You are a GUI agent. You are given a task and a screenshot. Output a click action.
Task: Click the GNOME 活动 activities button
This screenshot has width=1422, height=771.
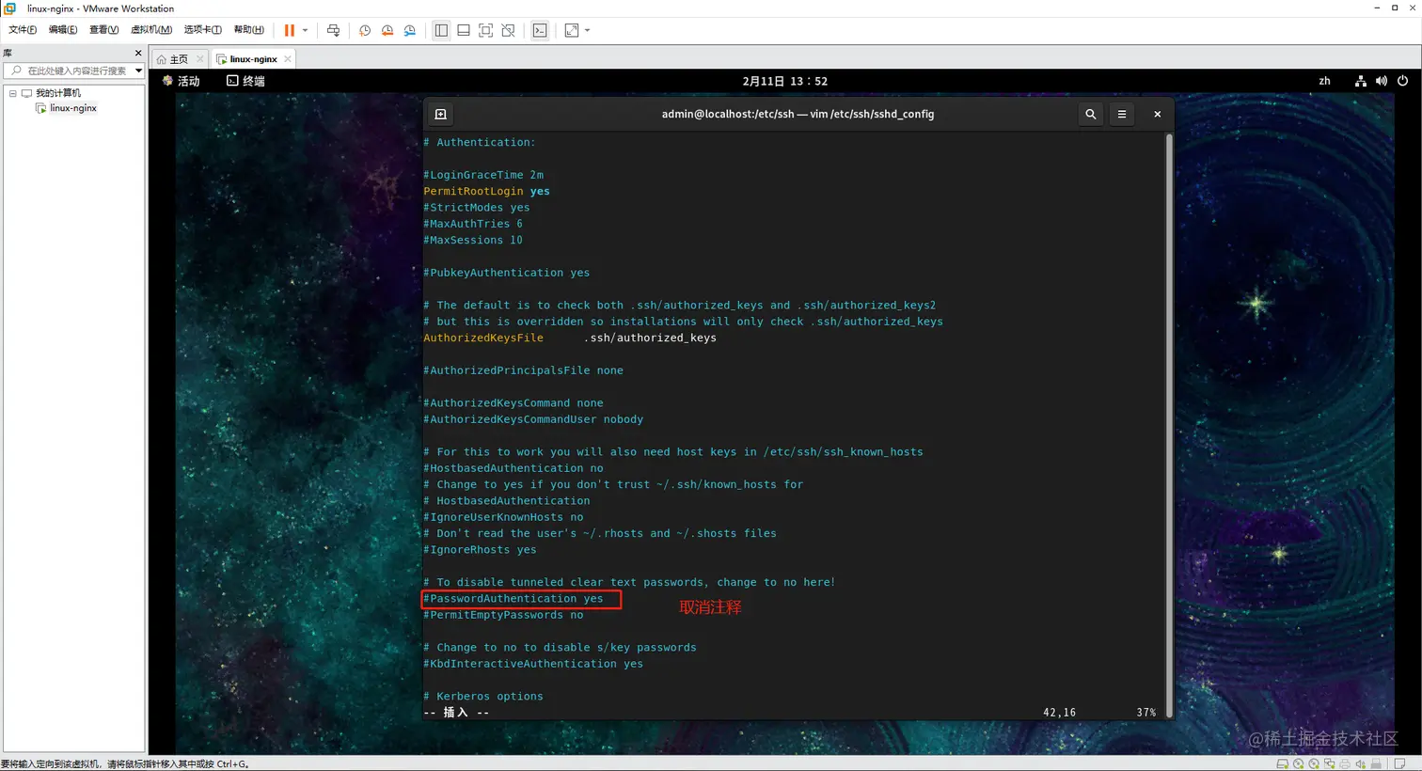click(x=182, y=81)
